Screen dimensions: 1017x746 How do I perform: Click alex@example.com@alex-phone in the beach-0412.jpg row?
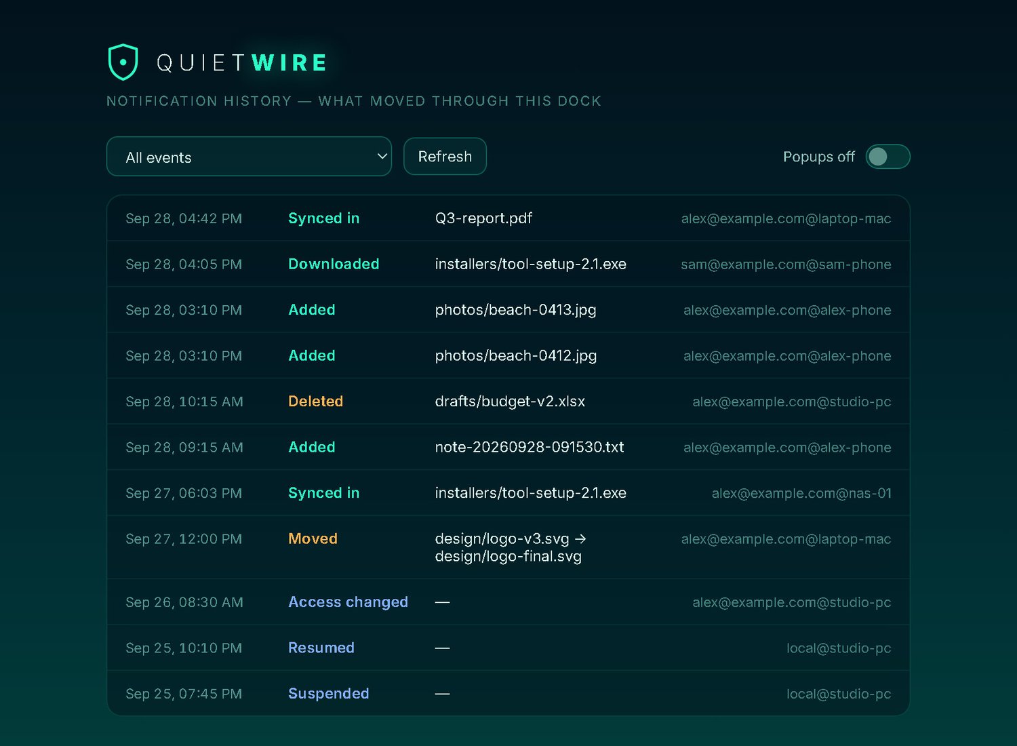coord(787,355)
